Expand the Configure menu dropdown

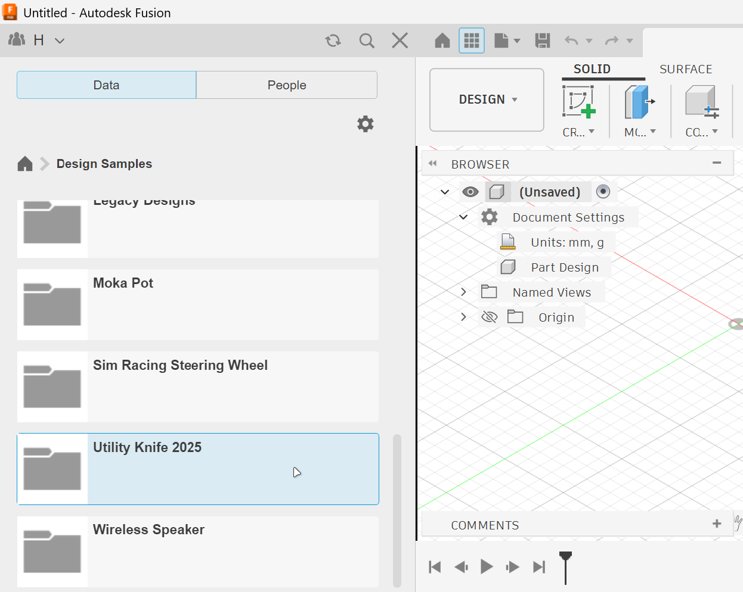point(702,132)
